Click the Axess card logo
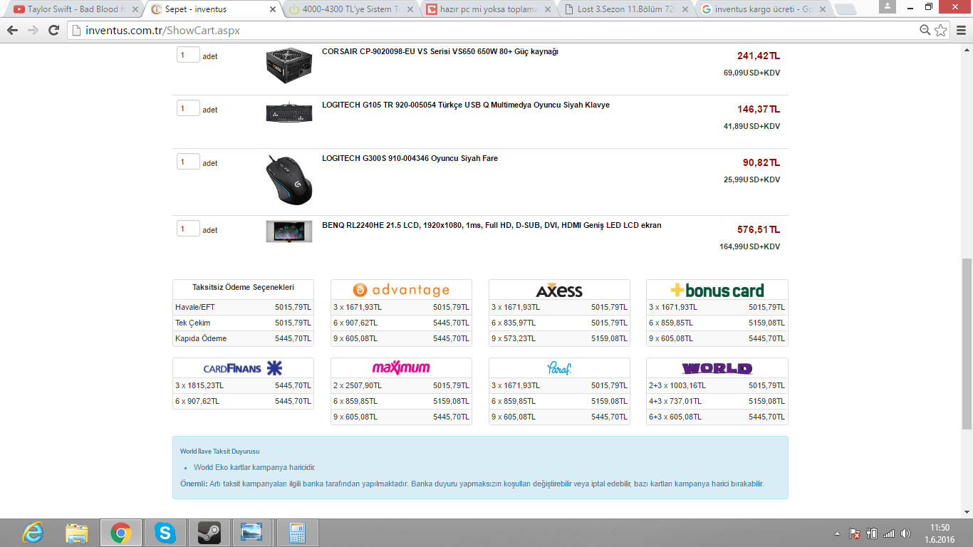973x547 pixels. 559,290
